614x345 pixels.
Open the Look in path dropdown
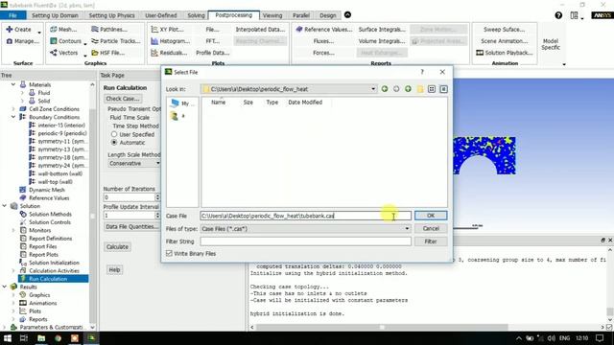373,89
